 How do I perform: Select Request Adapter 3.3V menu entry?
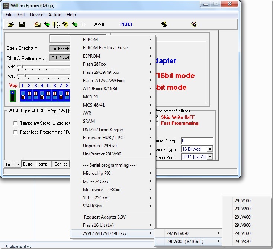tap(113, 217)
